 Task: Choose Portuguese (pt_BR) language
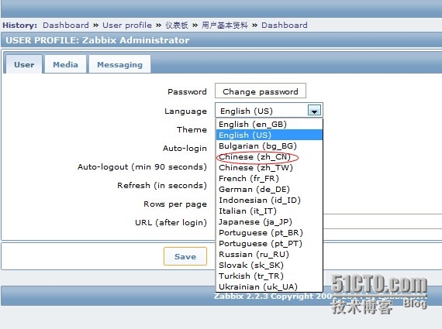point(269,232)
